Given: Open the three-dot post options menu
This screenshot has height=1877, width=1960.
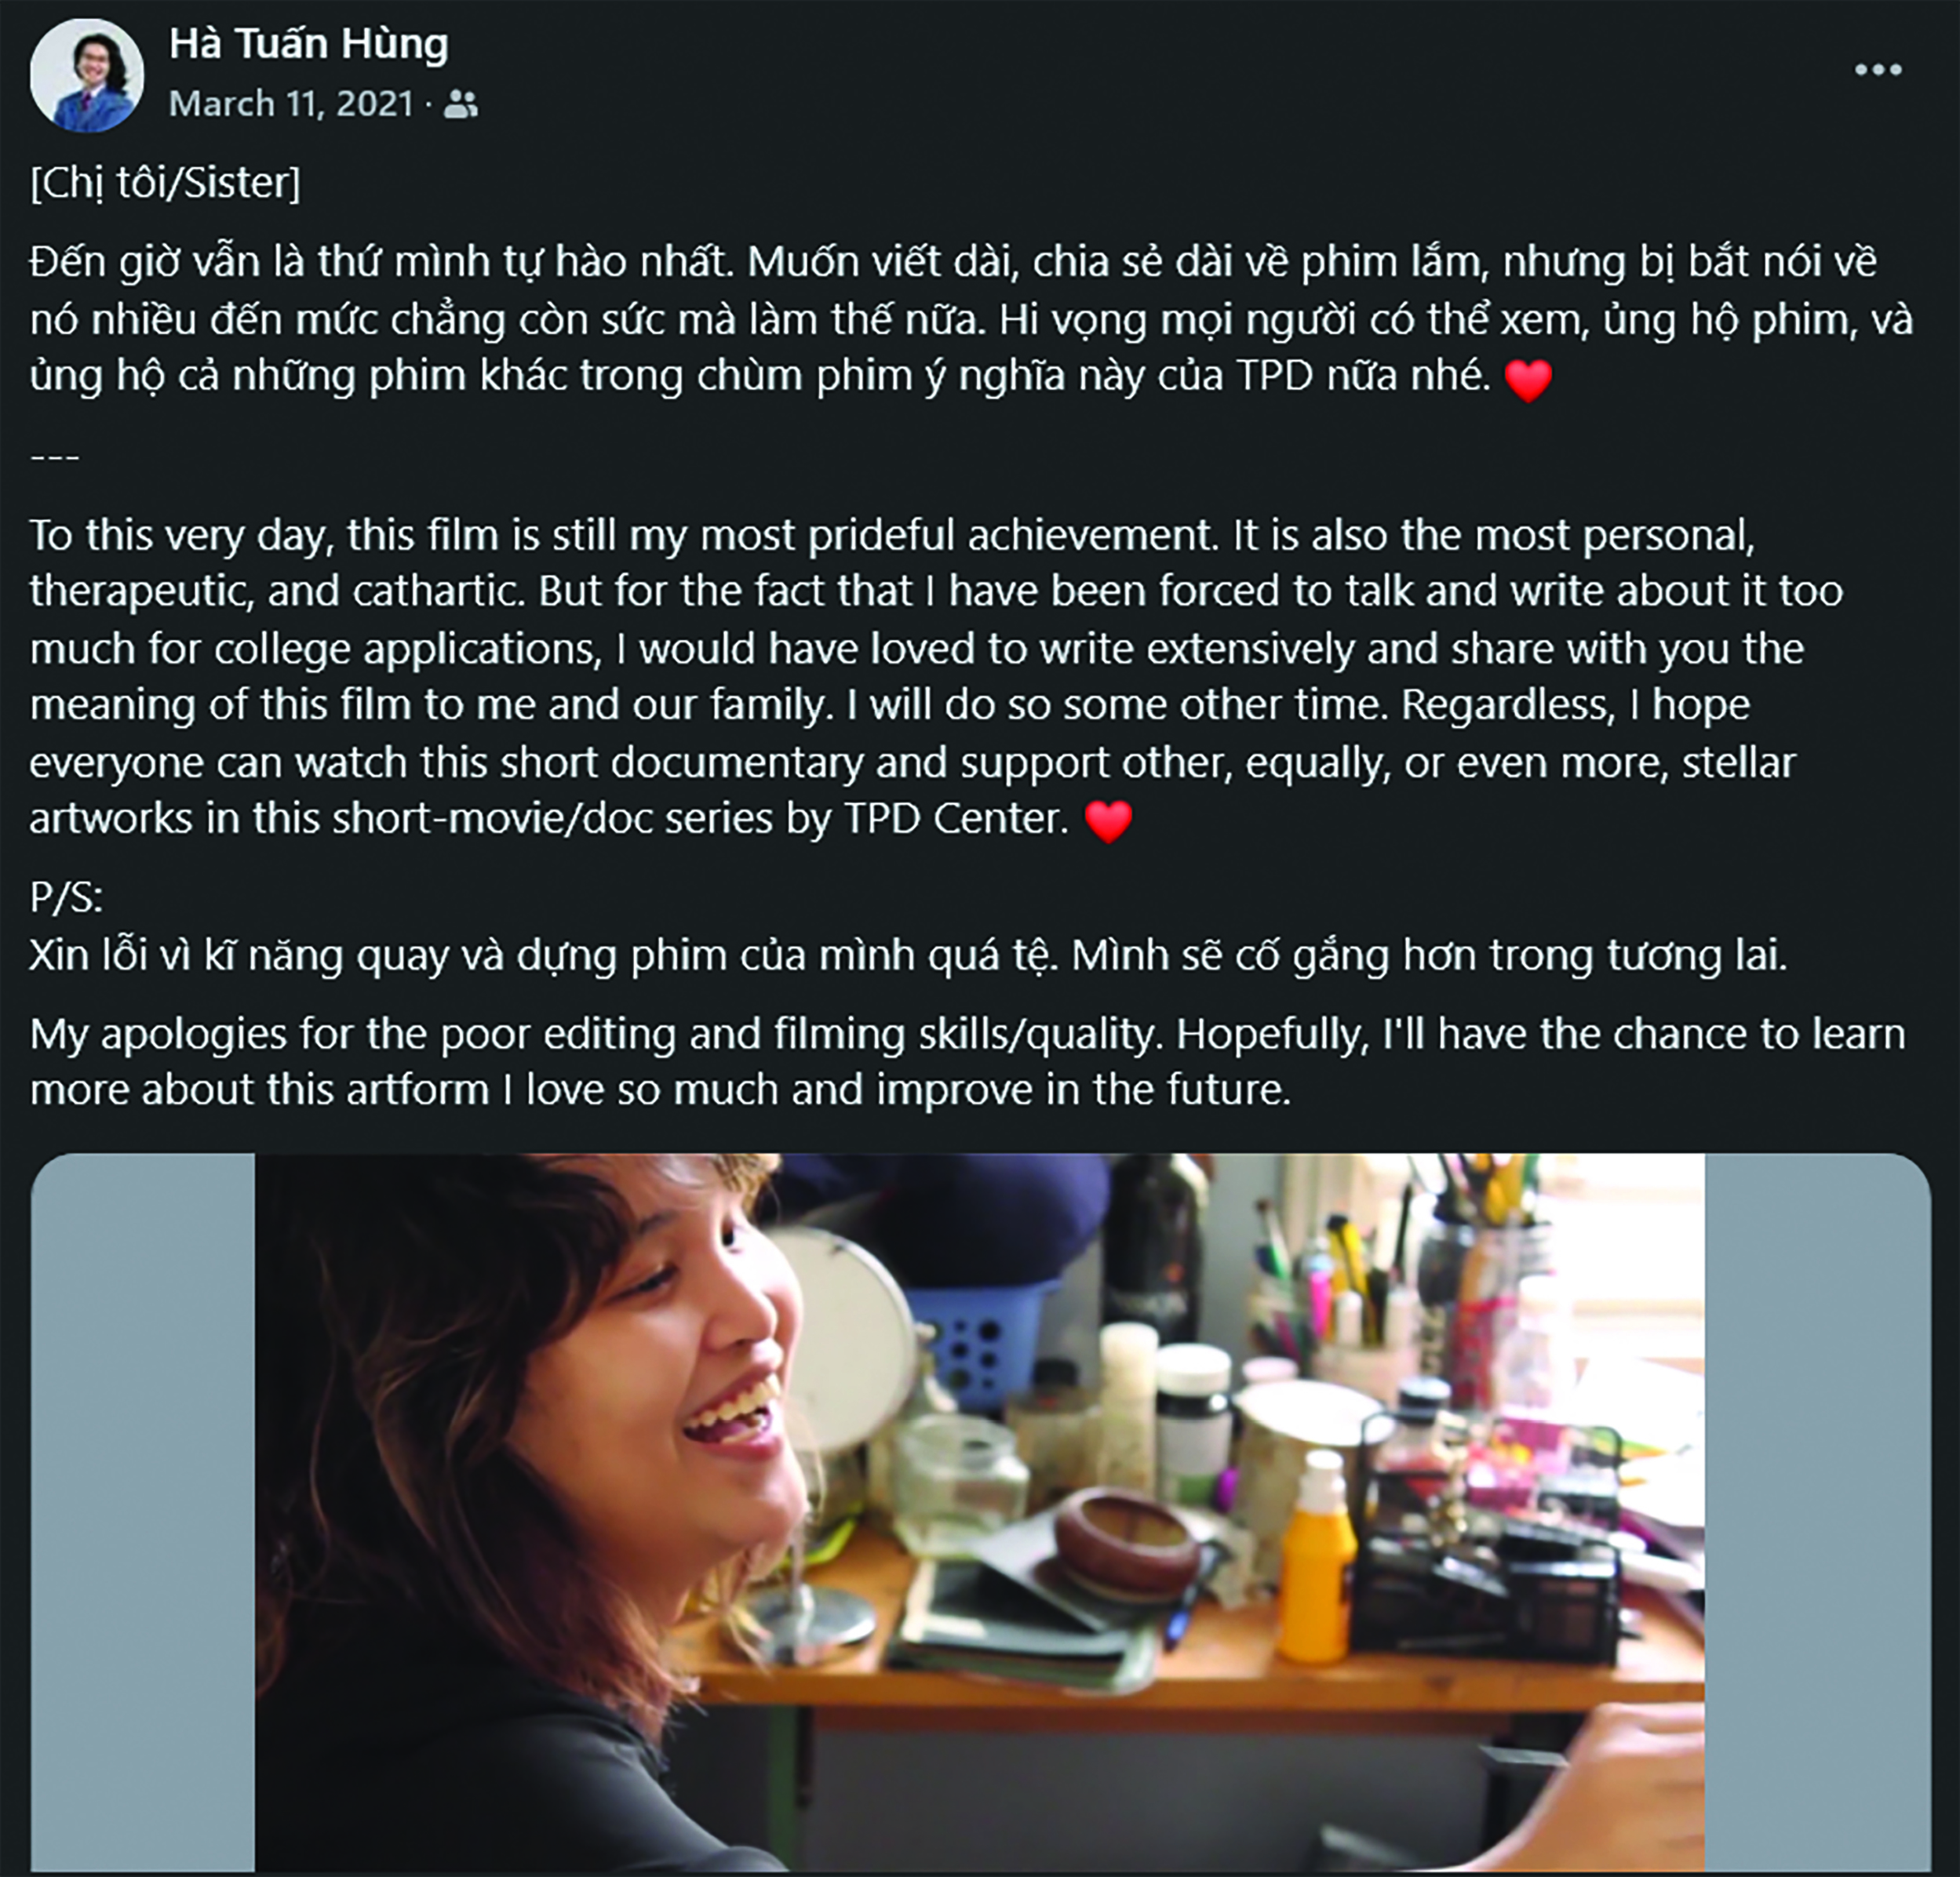Looking at the screenshot, I should pos(1877,70).
